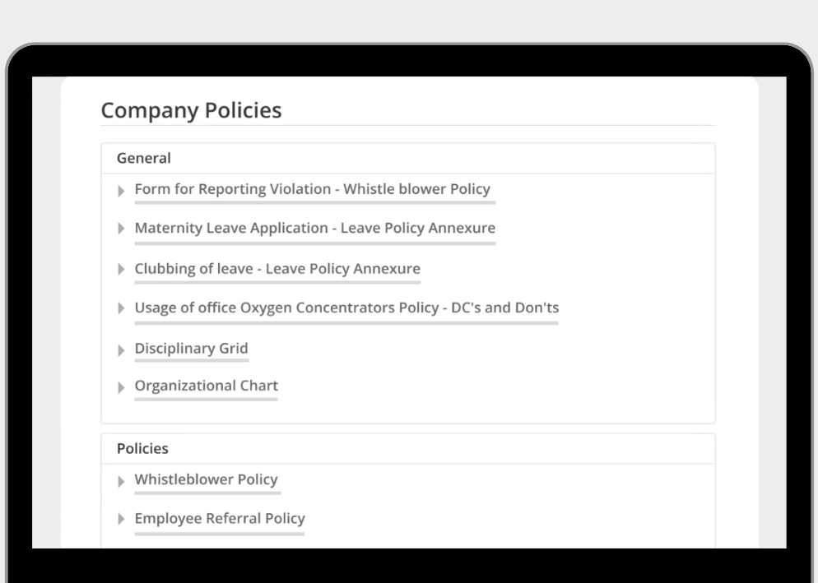Open Maternity Leave Application link
This screenshot has width=818, height=583.
[x=315, y=229]
